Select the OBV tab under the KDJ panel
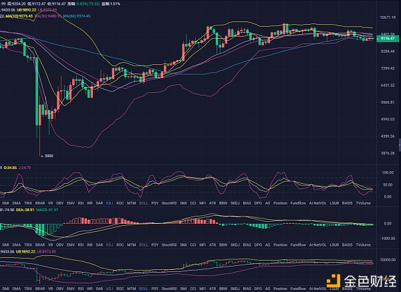The width and height of the screenshot is (401, 292). point(59,203)
